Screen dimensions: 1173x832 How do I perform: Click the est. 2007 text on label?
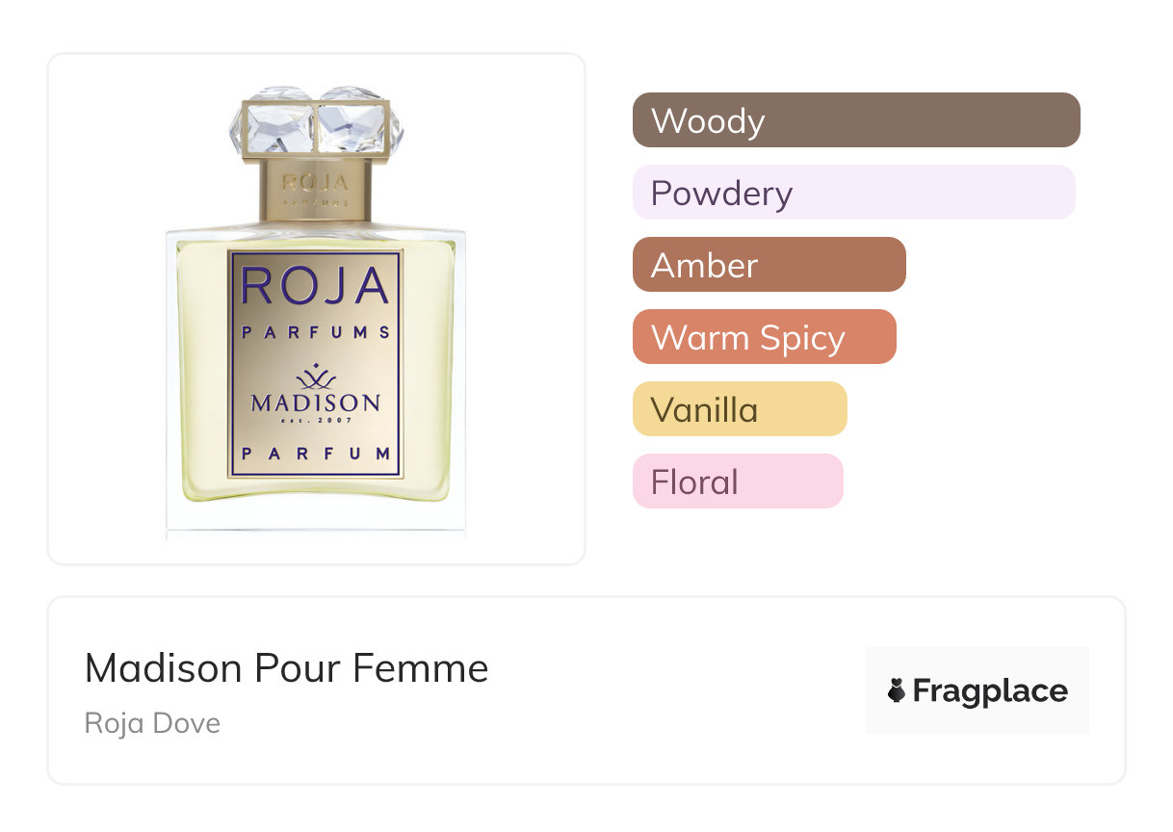coord(315,421)
